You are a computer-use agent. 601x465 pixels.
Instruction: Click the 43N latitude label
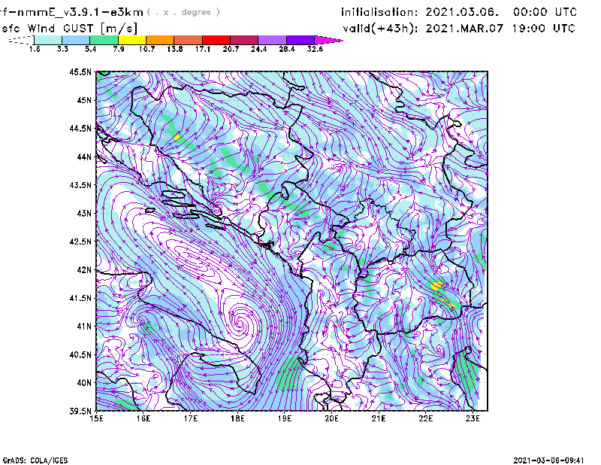[x=84, y=213]
